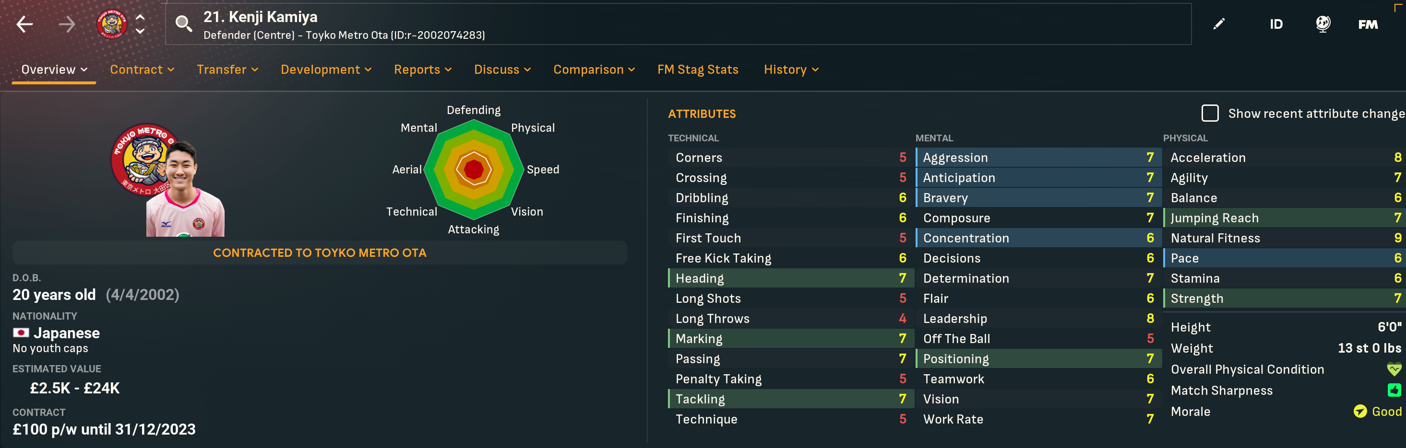1406x448 pixels.
Task: Click the back arrow navigation icon
Action: pos(24,24)
